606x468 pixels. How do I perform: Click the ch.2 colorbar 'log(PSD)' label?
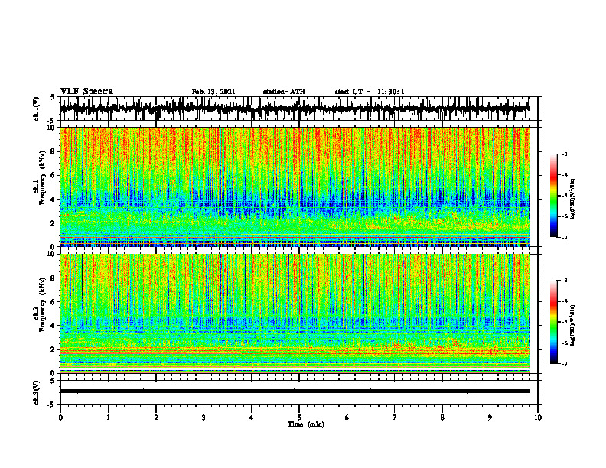pyautogui.click(x=573, y=325)
